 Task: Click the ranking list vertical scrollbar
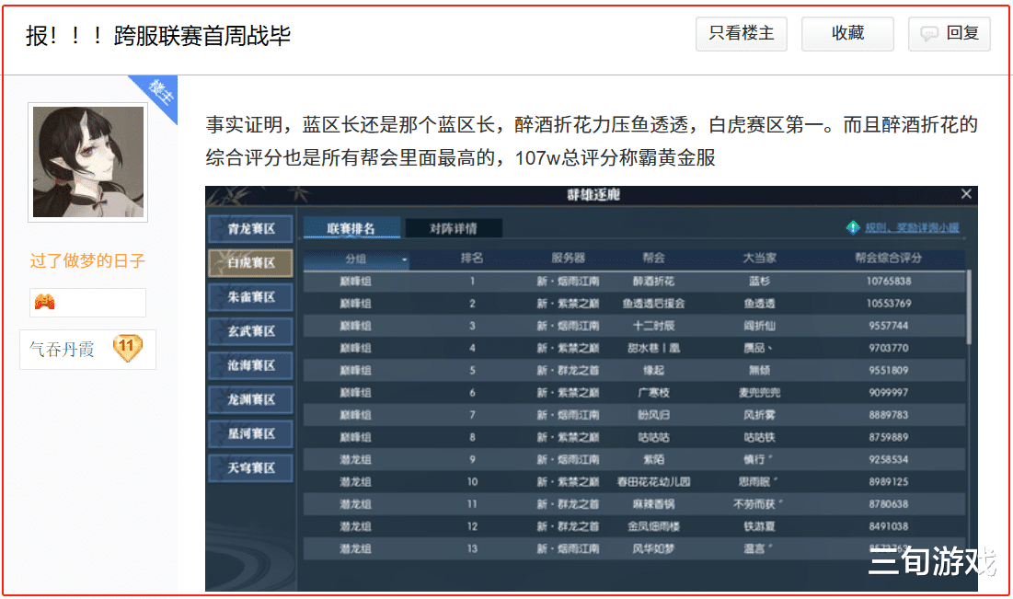(969, 307)
